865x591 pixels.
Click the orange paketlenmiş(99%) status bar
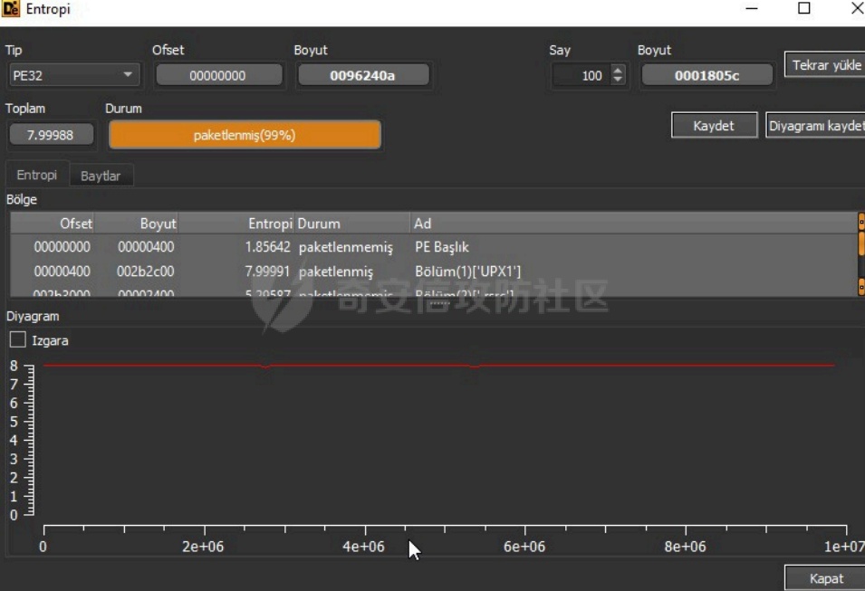(x=245, y=136)
